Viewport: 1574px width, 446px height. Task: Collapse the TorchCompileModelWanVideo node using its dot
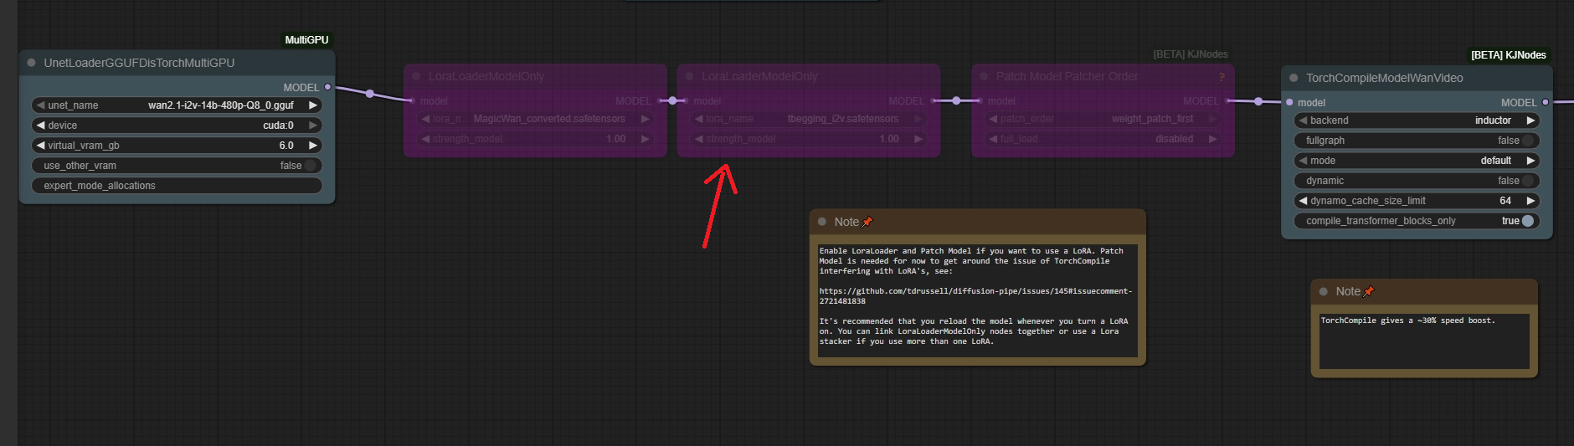[1294, 78]
